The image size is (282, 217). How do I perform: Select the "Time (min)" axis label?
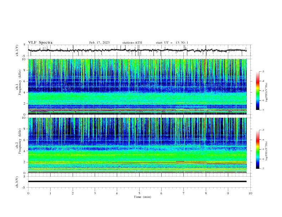tap(142, 197)
